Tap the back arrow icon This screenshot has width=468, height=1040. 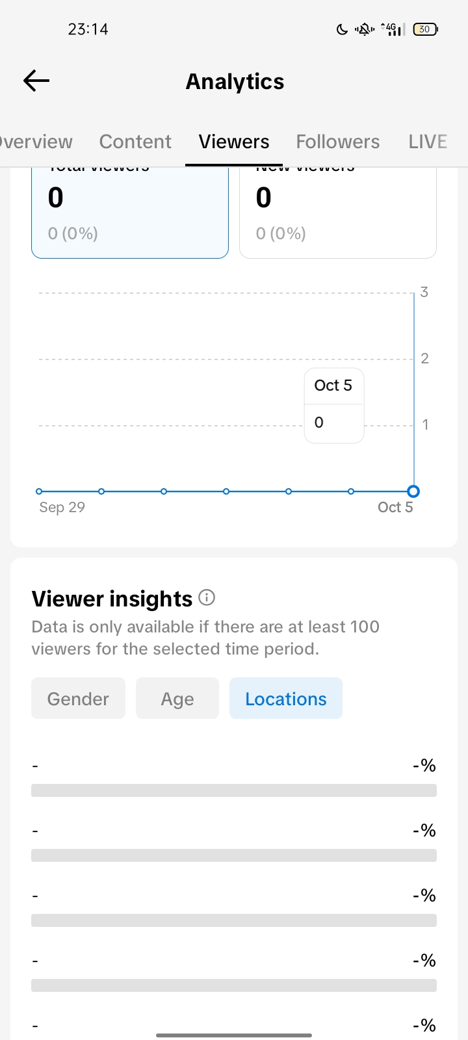click(36, 81)
